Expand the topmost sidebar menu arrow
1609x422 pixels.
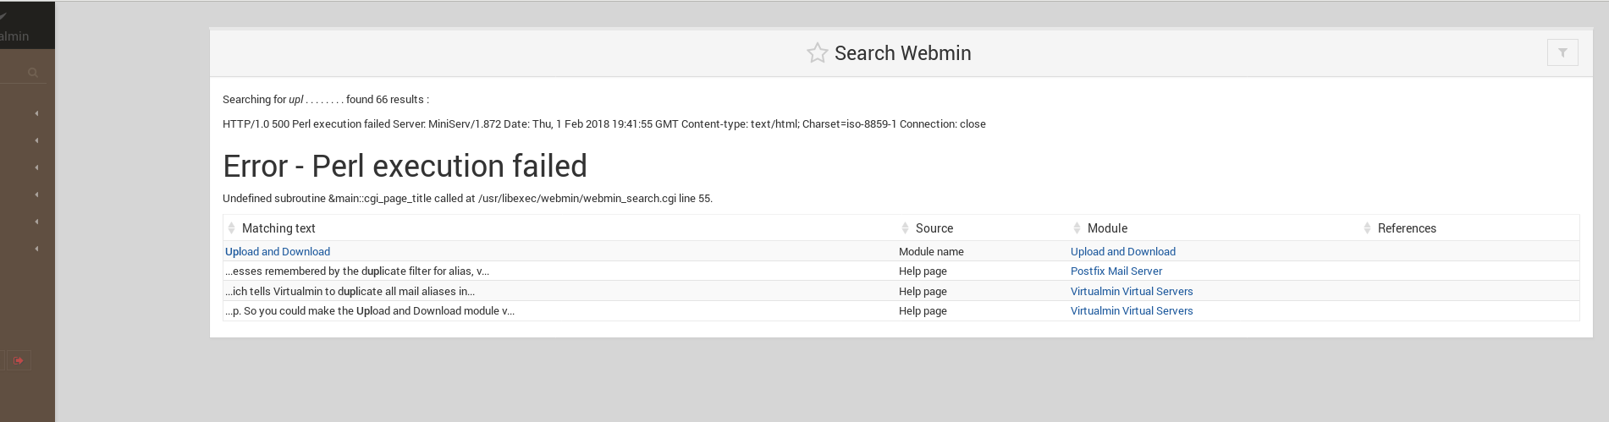point(36,113)
